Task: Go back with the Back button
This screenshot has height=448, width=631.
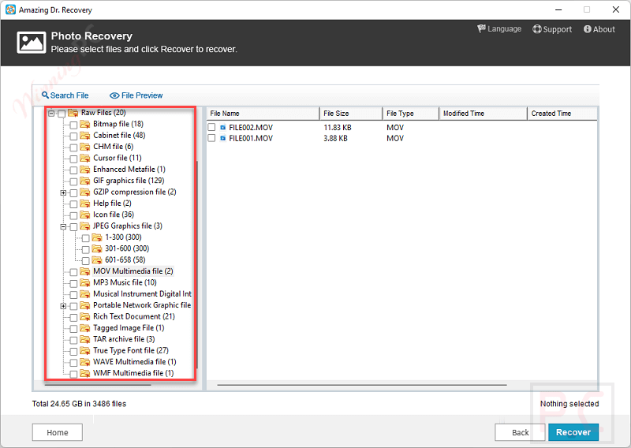Action: point(520,432)
